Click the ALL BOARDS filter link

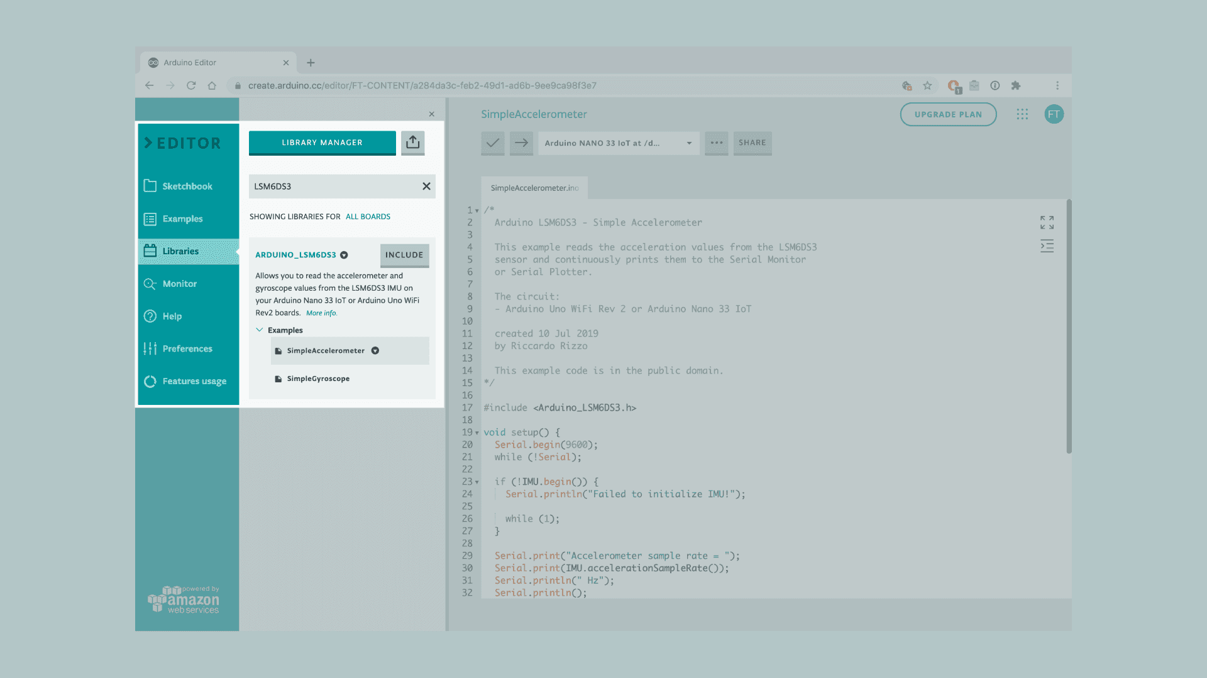tap(368, 217)
